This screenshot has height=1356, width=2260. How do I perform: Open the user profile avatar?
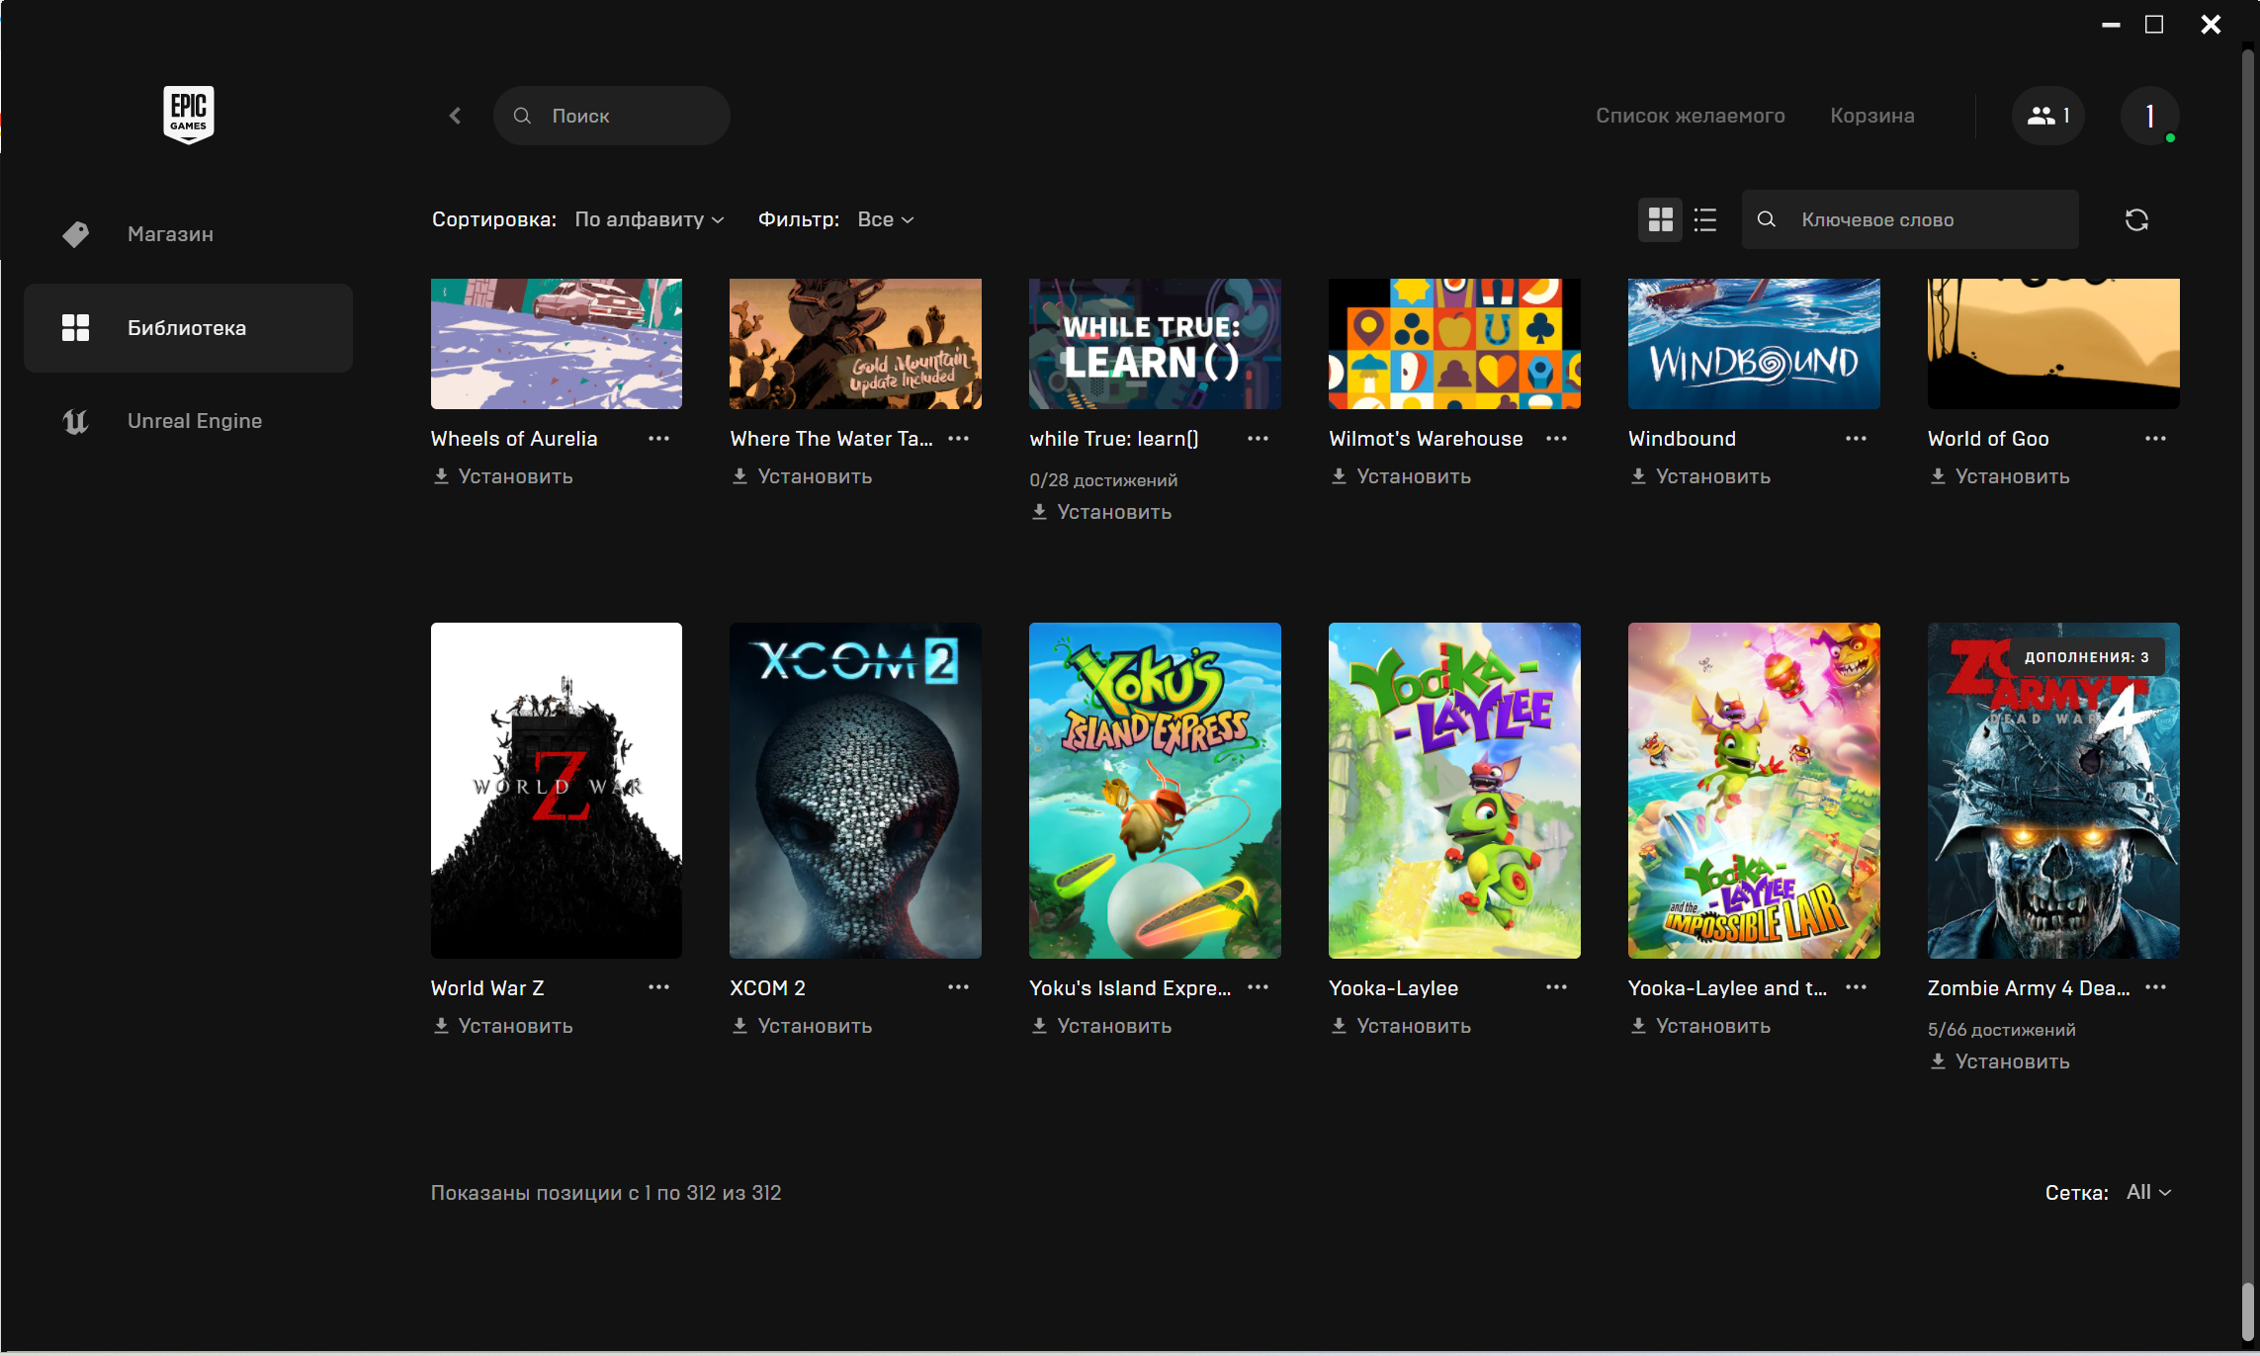click(x=2149, y=116)
